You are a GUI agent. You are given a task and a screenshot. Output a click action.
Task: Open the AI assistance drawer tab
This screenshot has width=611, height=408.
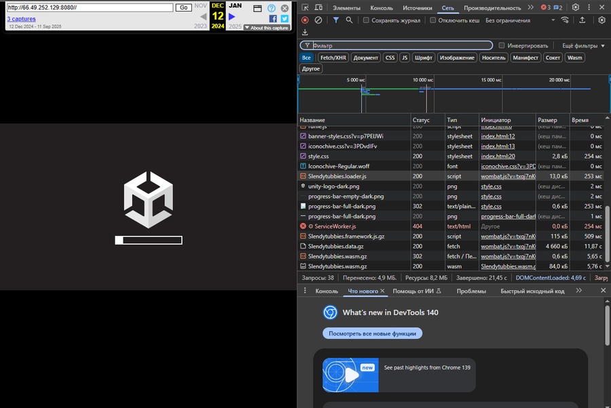point(417,291)
